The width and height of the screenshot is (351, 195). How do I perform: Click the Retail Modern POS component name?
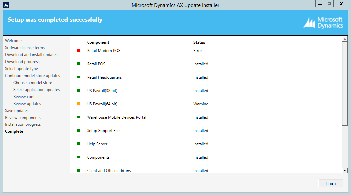click(x=104, y=50)
